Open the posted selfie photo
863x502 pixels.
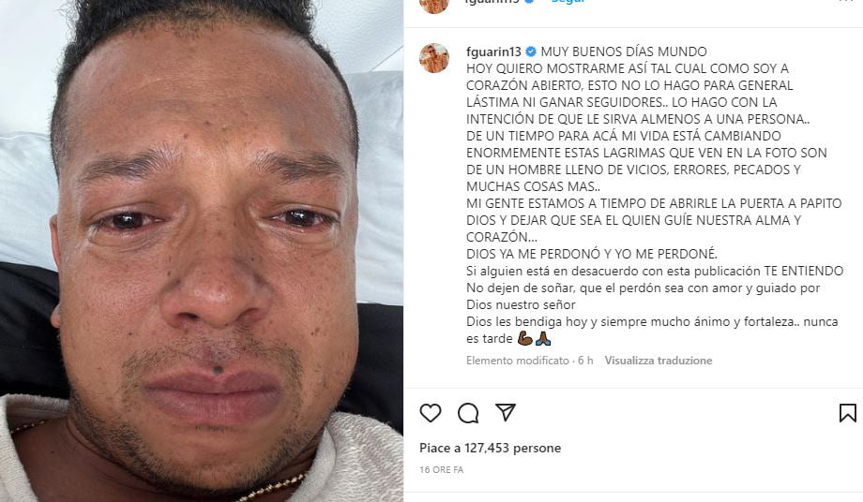(x=202, y=251)
